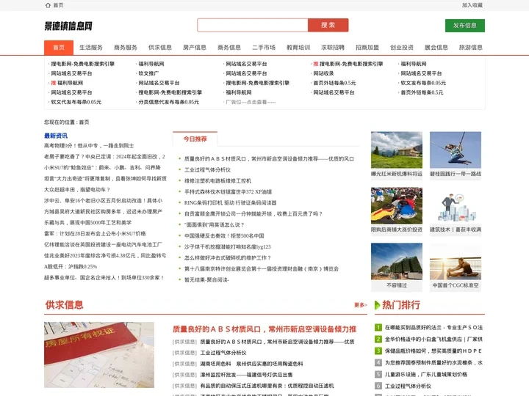
Task: Open the 供求信息 navigation item
Action: point(160,48)
